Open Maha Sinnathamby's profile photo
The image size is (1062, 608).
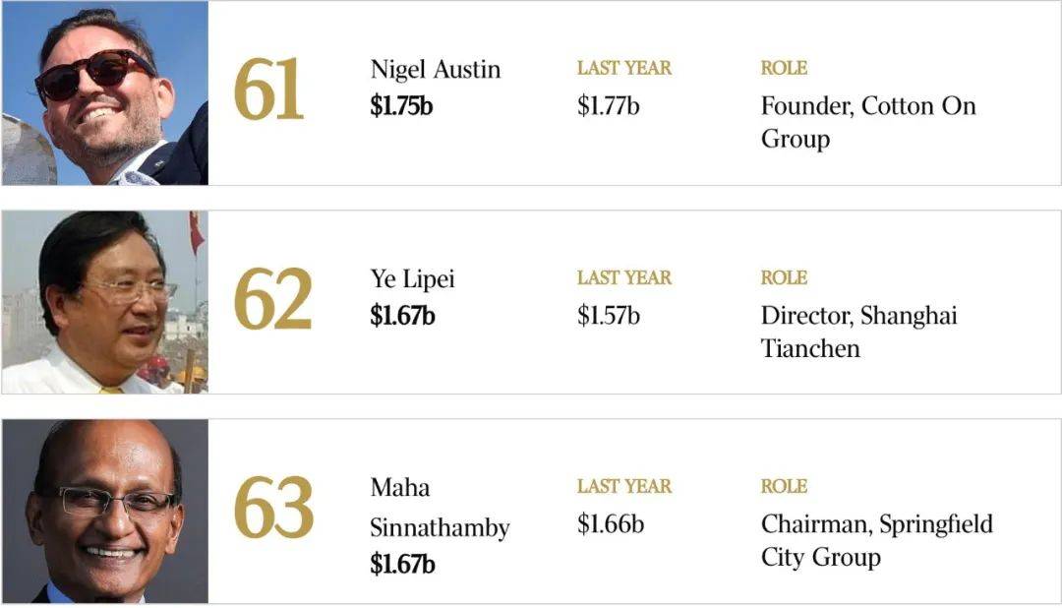[105, 511]
